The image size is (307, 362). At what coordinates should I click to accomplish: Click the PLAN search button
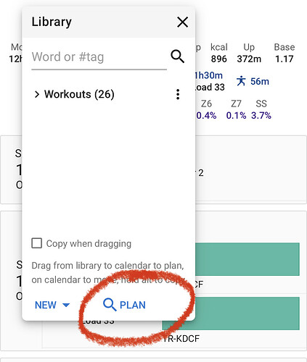pos(124,305)
